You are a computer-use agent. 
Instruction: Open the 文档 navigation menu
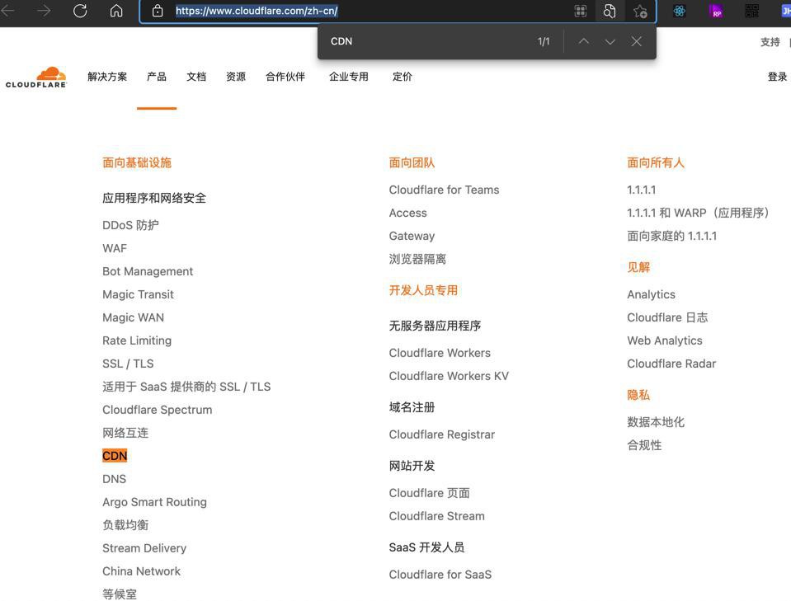click(x=196, y=77)
